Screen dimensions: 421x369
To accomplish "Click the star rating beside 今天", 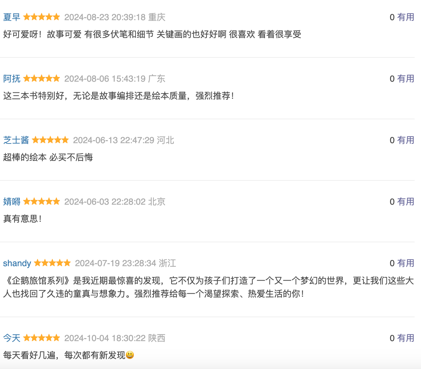I will [42, 338].
